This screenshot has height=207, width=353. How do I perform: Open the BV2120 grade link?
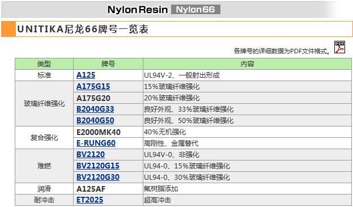pyautogui.click(x=91, y=154)
